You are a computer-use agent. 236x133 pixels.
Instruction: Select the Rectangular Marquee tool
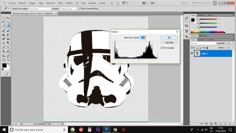(x=4, y=18)
